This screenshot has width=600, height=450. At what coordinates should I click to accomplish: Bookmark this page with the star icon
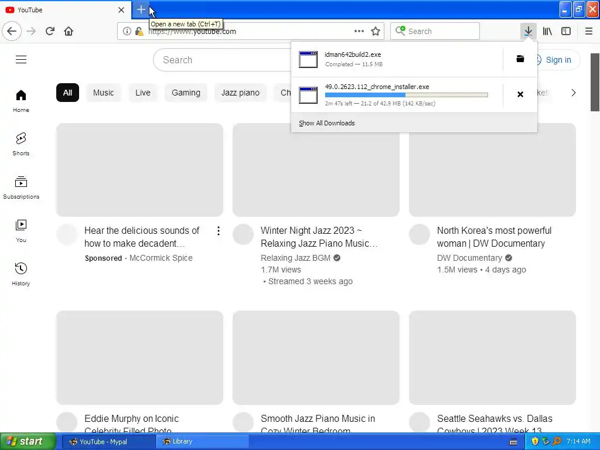click(x=376, y=31)
